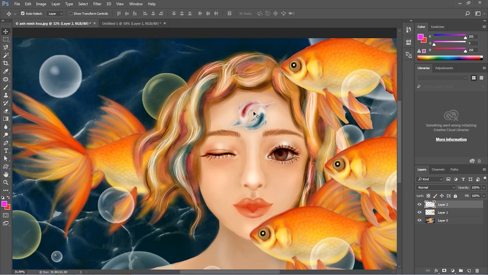Select the Custom Shape tool
Screen dimensions: 488x275
coord(6,167)
